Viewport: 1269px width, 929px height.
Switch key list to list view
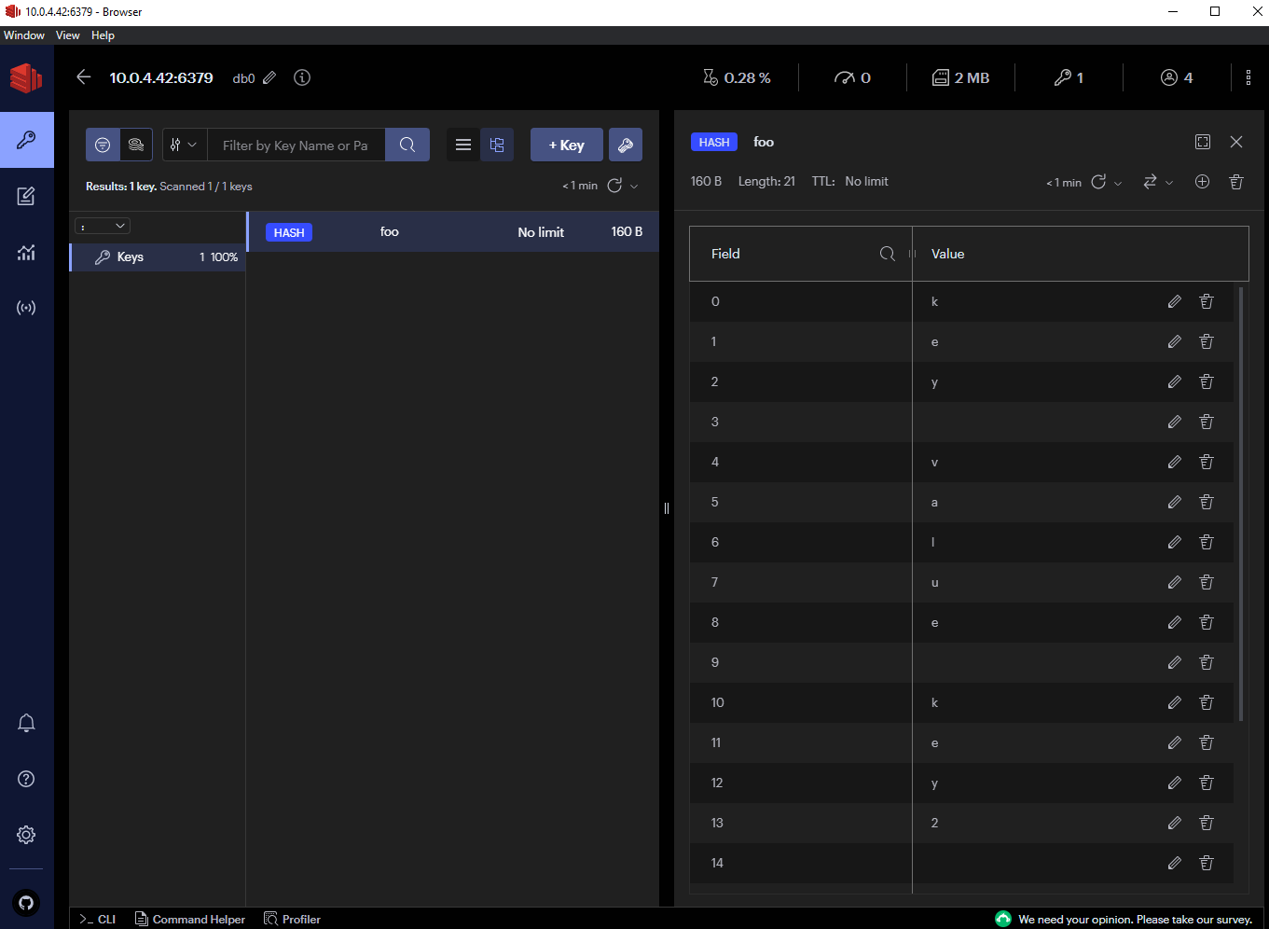462,145
